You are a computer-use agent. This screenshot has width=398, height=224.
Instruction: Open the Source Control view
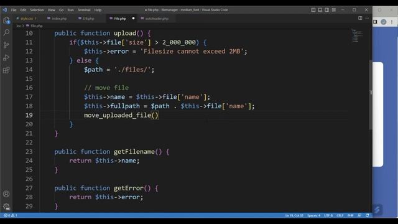pos(6,45)
